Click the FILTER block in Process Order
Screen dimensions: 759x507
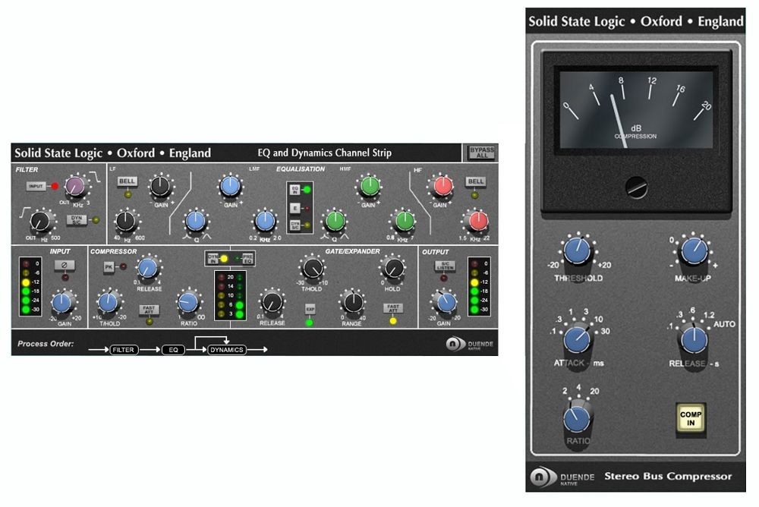pos(124,350)
